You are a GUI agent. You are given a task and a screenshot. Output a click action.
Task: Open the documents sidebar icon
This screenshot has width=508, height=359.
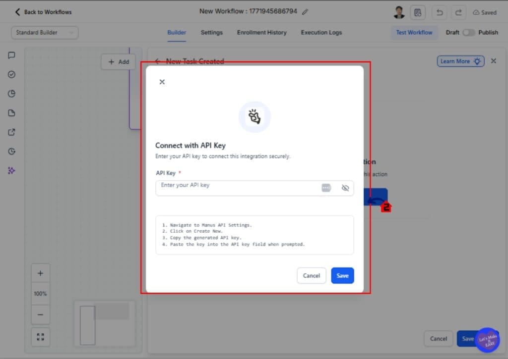[x=11, y=113]
